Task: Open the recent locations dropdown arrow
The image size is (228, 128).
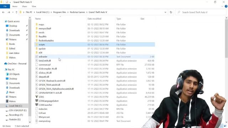Action: point(13,12)
